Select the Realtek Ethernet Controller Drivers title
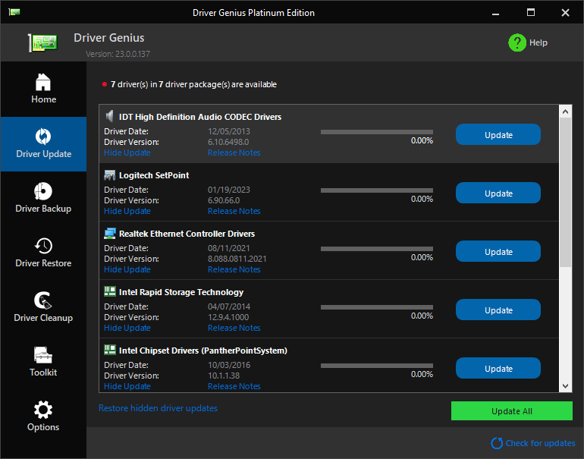Viewport: 584px width, 459px height. click(x=187, y=234)
